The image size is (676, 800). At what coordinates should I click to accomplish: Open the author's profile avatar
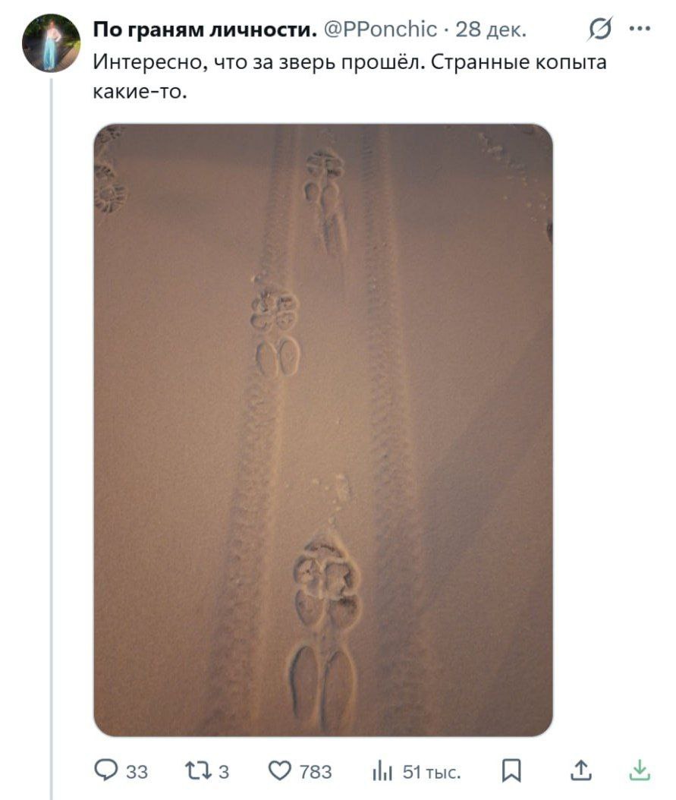pos(51,43)
